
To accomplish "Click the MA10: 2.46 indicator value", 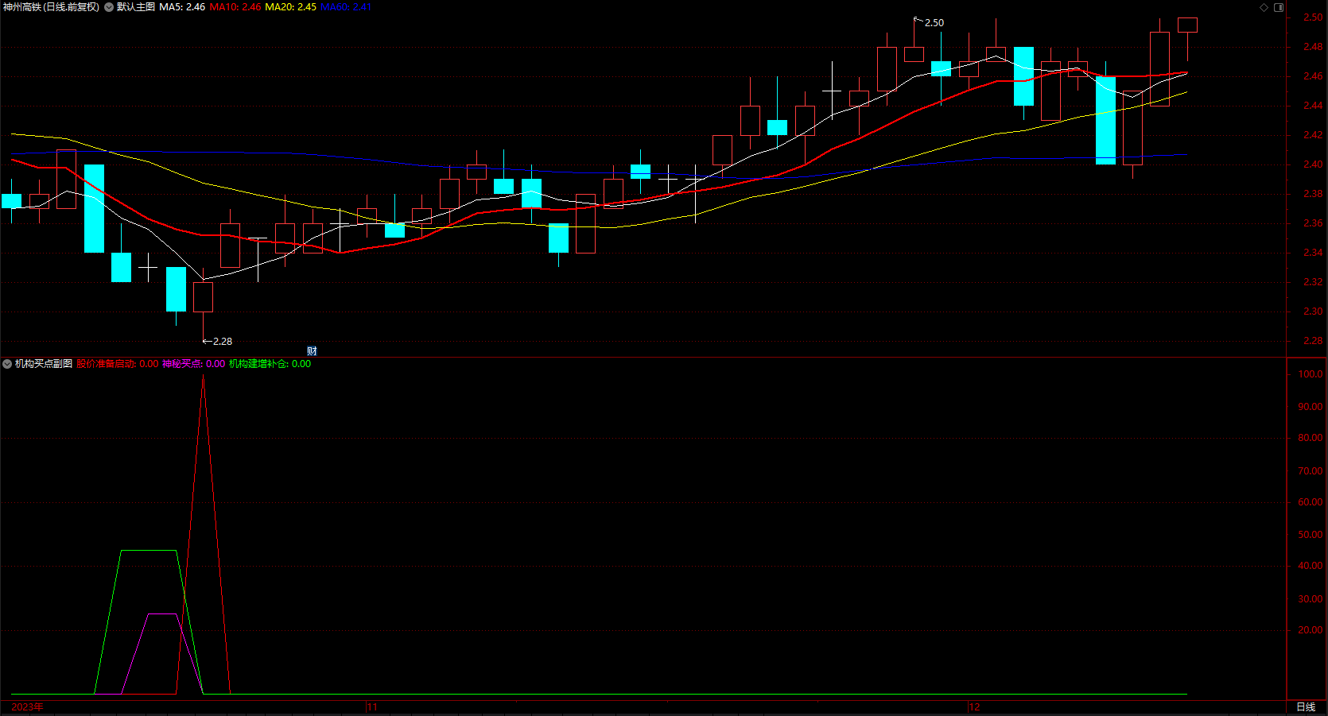I will click(x=235, y=7).
